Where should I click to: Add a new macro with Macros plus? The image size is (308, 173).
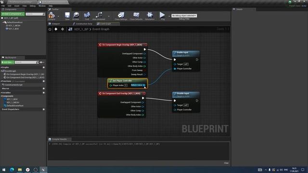pyautogui.click(x=44, y=88)
